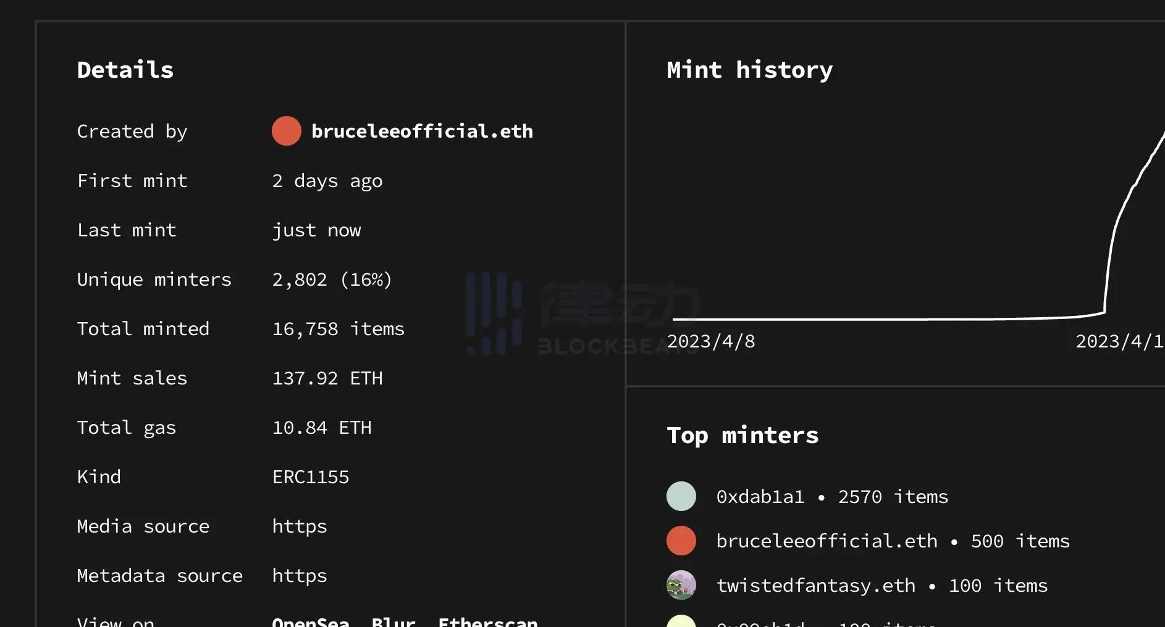The width and height of the screenshot is (1165, 627).
Task: Click the Mint history heading
Action: (x=749, y=70)
